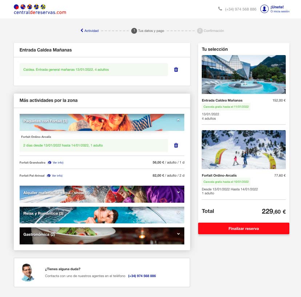Click the ¿Tienes alguna duda? heading
This screenshot has height=297, width=301.
(x=63, y=269)
